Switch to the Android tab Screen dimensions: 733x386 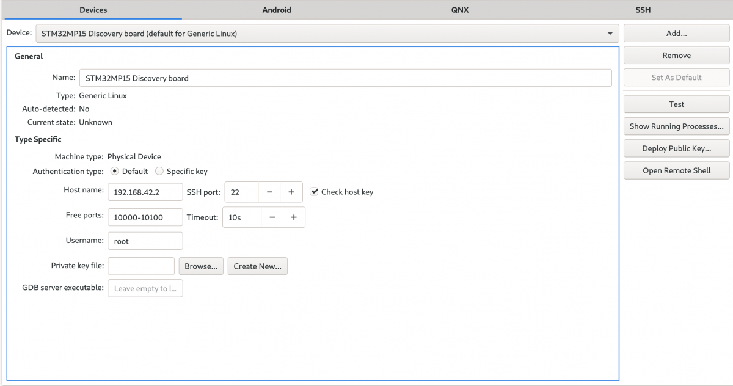coord(277,10)
